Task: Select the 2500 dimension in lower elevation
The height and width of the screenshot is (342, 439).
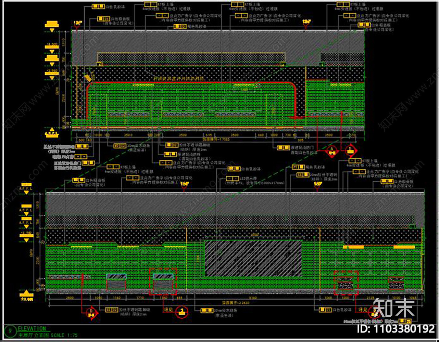Action: point(70,298)
